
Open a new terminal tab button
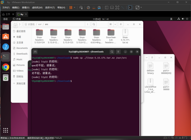35,52
